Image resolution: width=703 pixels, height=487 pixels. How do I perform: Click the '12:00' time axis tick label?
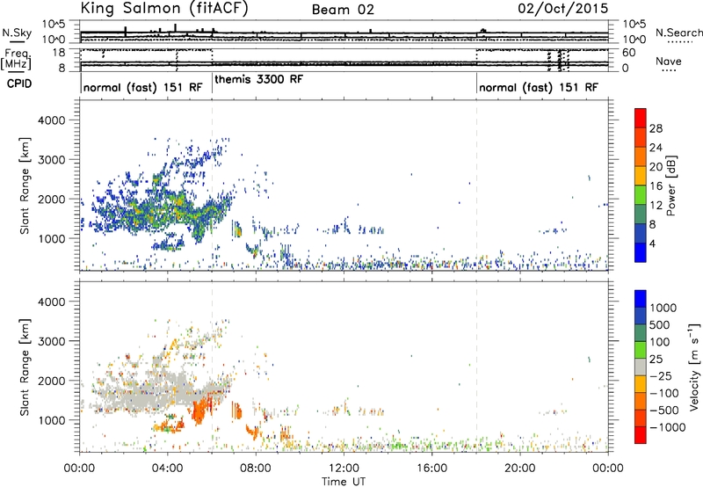click(x=344, y=469)
